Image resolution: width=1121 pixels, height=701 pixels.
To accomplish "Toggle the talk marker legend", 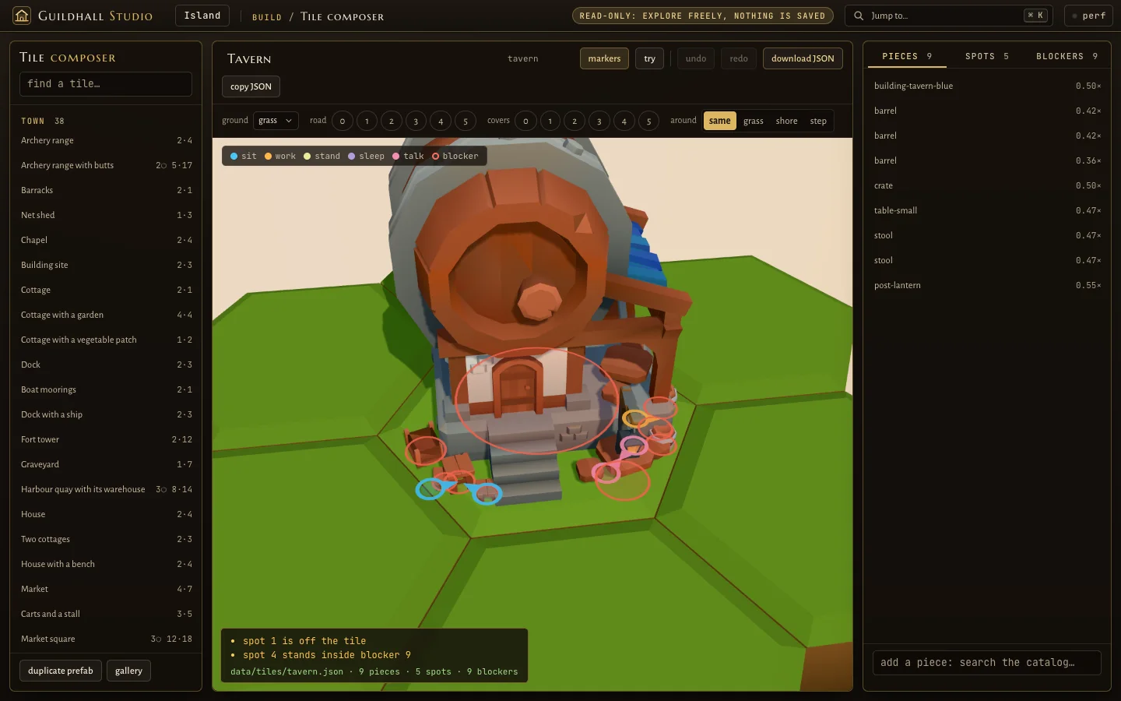I will (x=408, y=156).
